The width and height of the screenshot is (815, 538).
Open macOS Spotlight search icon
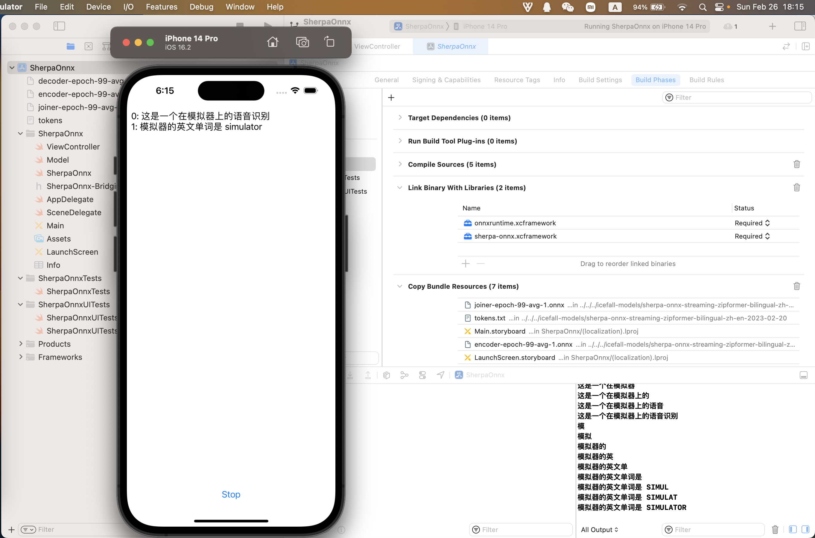pyautogui.click(x=702, y=7)
